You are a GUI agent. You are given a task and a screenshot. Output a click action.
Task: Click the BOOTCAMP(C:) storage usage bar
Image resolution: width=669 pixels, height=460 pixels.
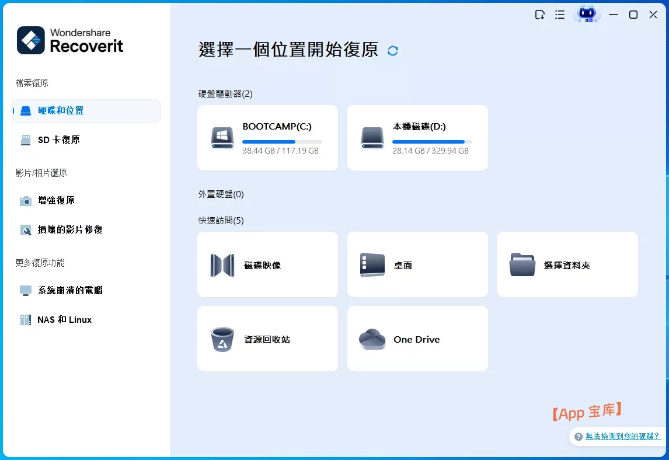(282, 142)
